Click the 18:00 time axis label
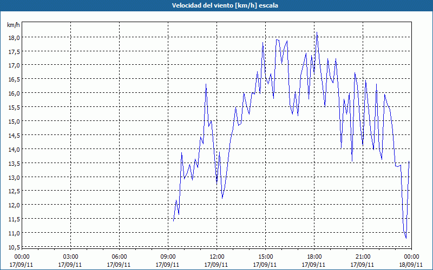Image resolution: width=433 pixels, height=270 pixels. (x=314, y=257)
